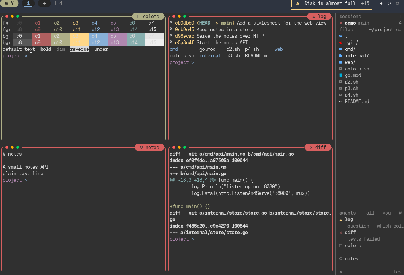This screenshot has height=275, width=404.
Task: Click the green dot on the colors pane
Action: [18, 17]
